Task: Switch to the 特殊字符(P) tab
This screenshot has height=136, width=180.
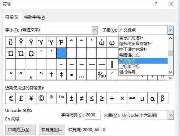Action: point(35,17)
